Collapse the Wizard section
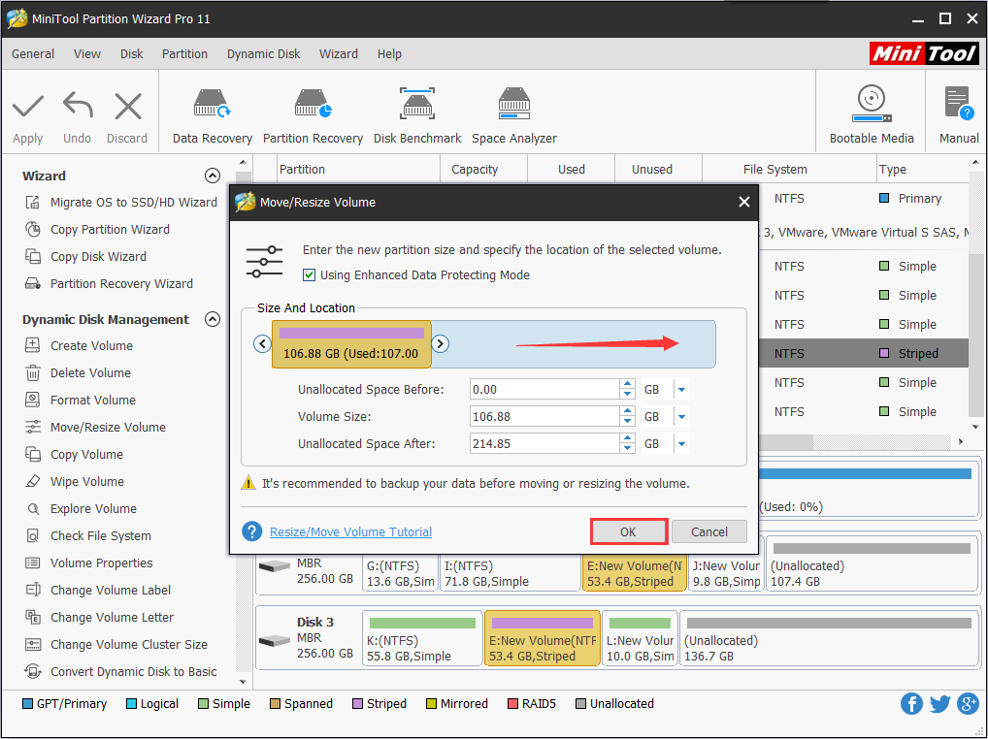988x739 pixels. (x=213, y=176)
